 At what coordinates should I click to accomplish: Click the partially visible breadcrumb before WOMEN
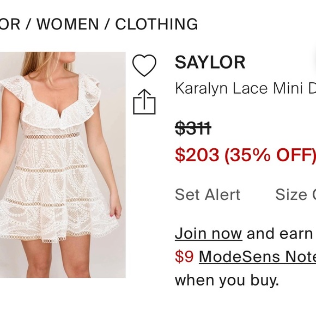tap(10, 24)
